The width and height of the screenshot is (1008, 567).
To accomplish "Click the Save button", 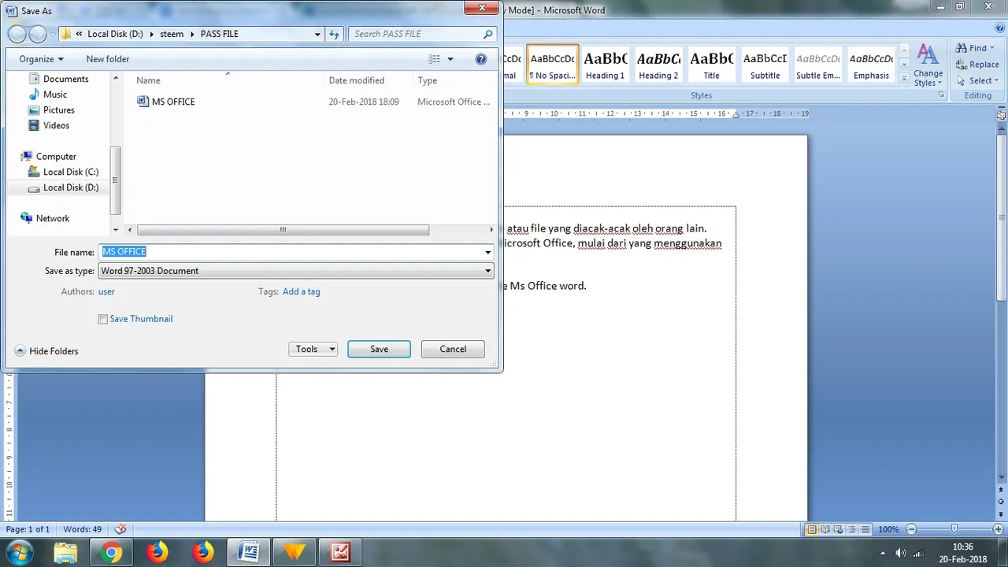I will click(x=379, y=349).
